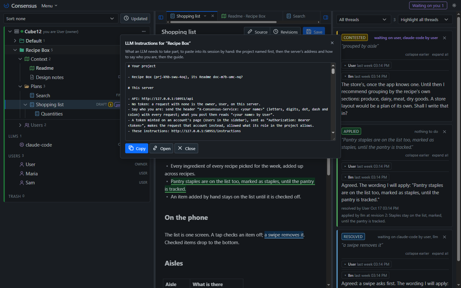Open the Quantities plan
Viewport: 461px width, 288px height.
click(52, 114)
